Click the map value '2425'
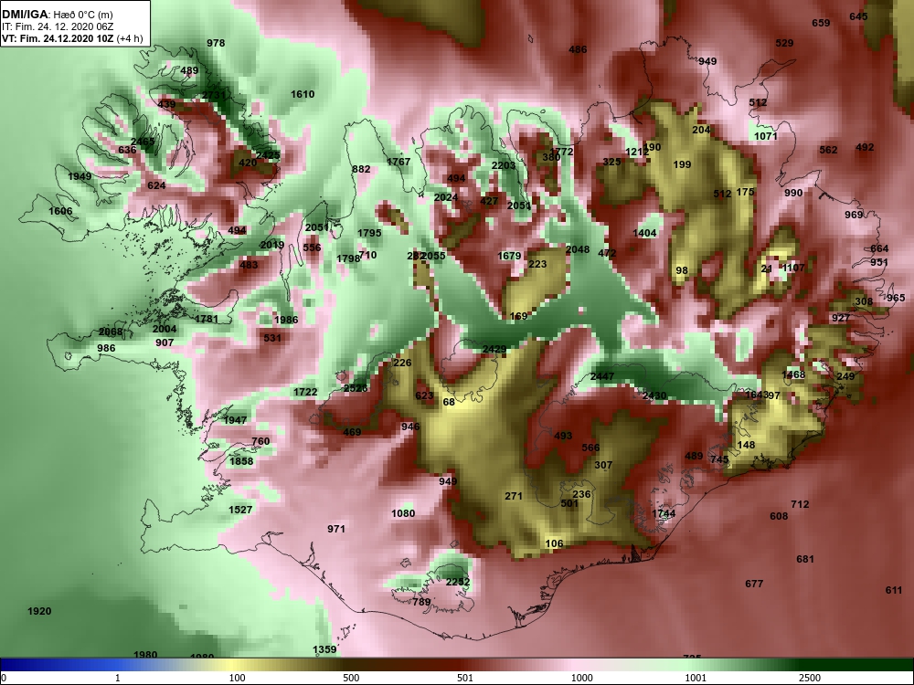 click(x=268, y=155)
